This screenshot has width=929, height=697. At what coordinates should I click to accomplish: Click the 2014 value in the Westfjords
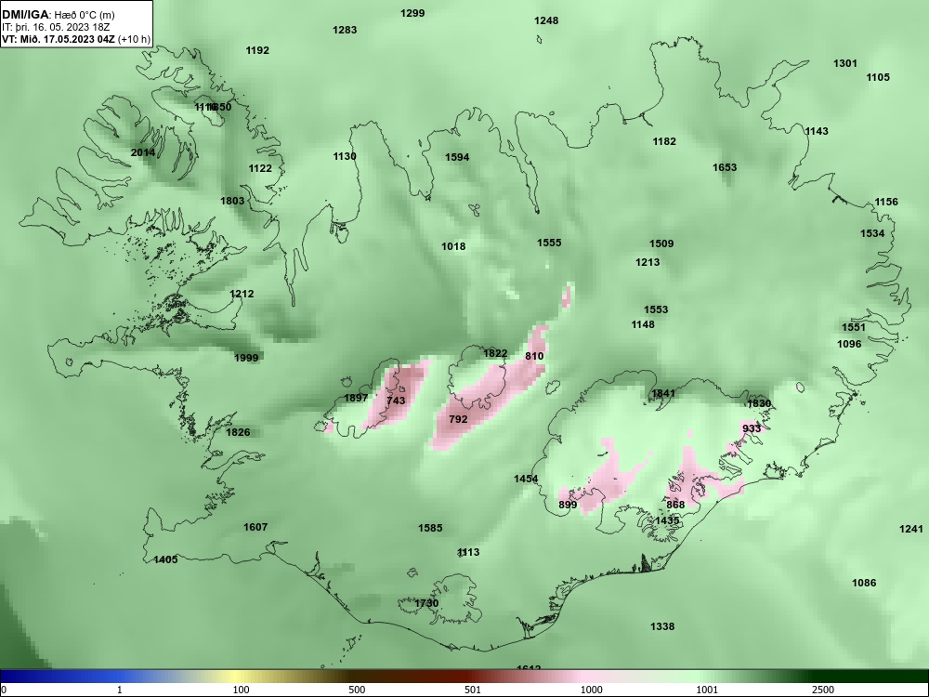pos(143,152)
